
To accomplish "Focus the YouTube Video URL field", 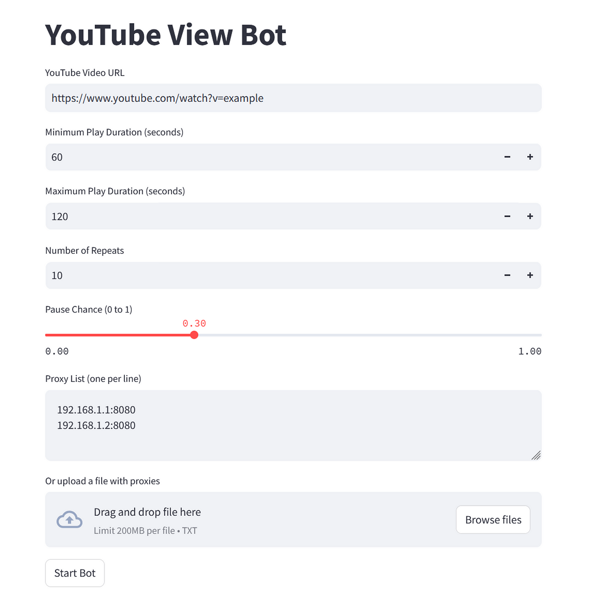I will click(x=293, y=98).
